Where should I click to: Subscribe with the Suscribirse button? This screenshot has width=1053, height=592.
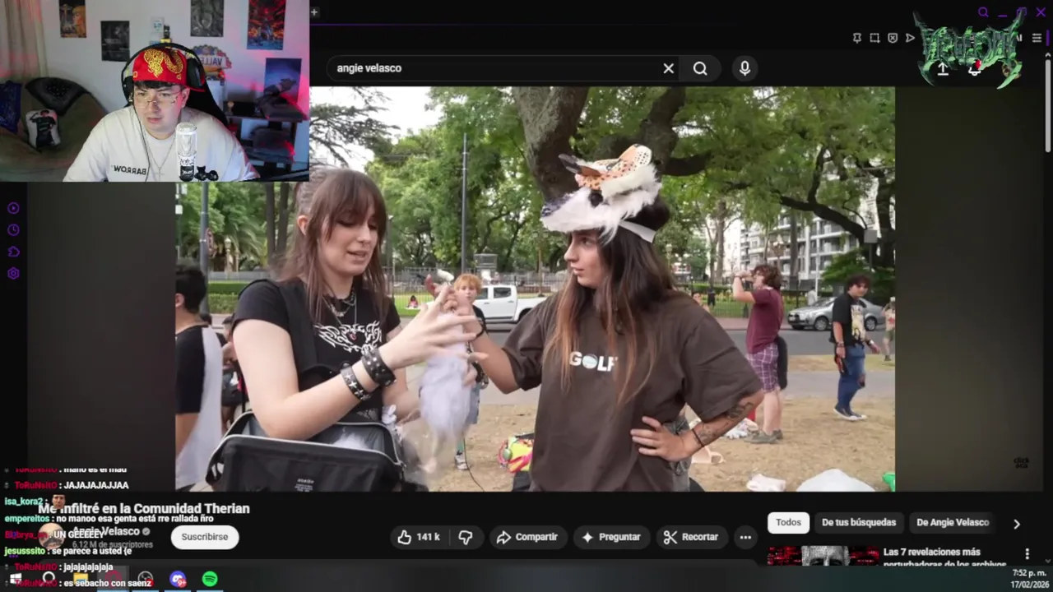(205, 537)
